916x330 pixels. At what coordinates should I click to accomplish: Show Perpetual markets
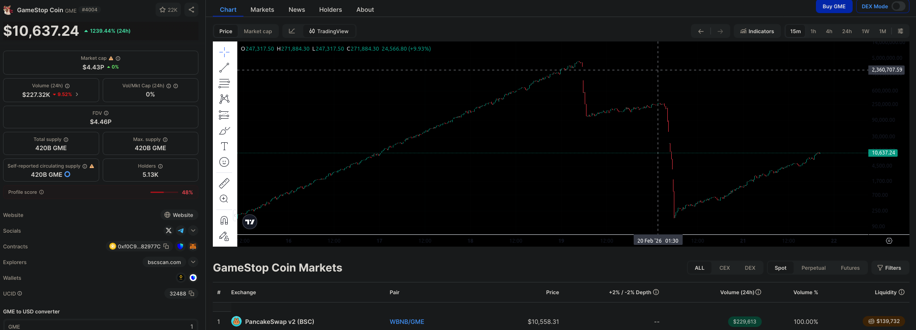(814, 268)
